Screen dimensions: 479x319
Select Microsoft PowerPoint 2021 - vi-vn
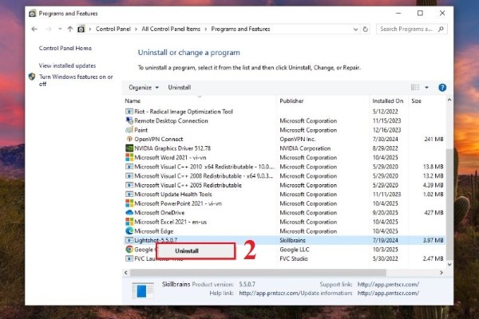click(x=178, y=203)
